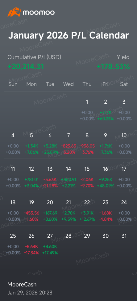Click the moomoo bull logo icon
137x301 pixels.
pos(14,12)
